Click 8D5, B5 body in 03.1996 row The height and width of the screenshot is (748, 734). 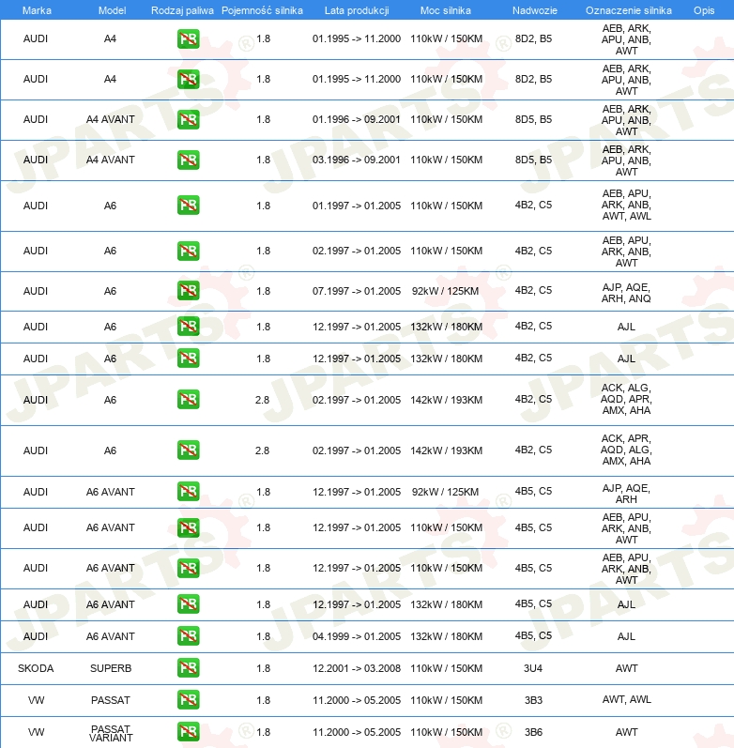[x=533, y=160]
